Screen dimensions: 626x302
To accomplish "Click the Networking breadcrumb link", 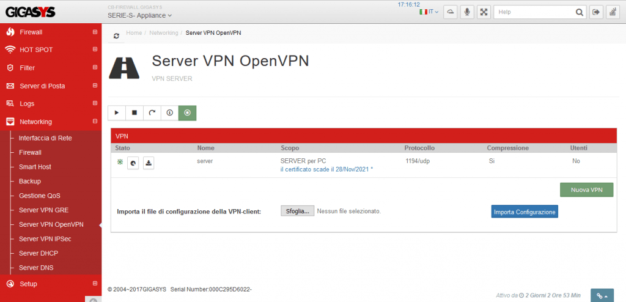I will [164, 33].
